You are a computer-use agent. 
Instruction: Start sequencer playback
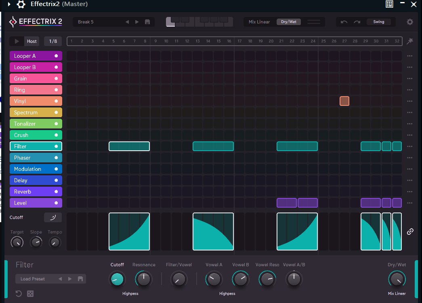(x=17, y=41)
